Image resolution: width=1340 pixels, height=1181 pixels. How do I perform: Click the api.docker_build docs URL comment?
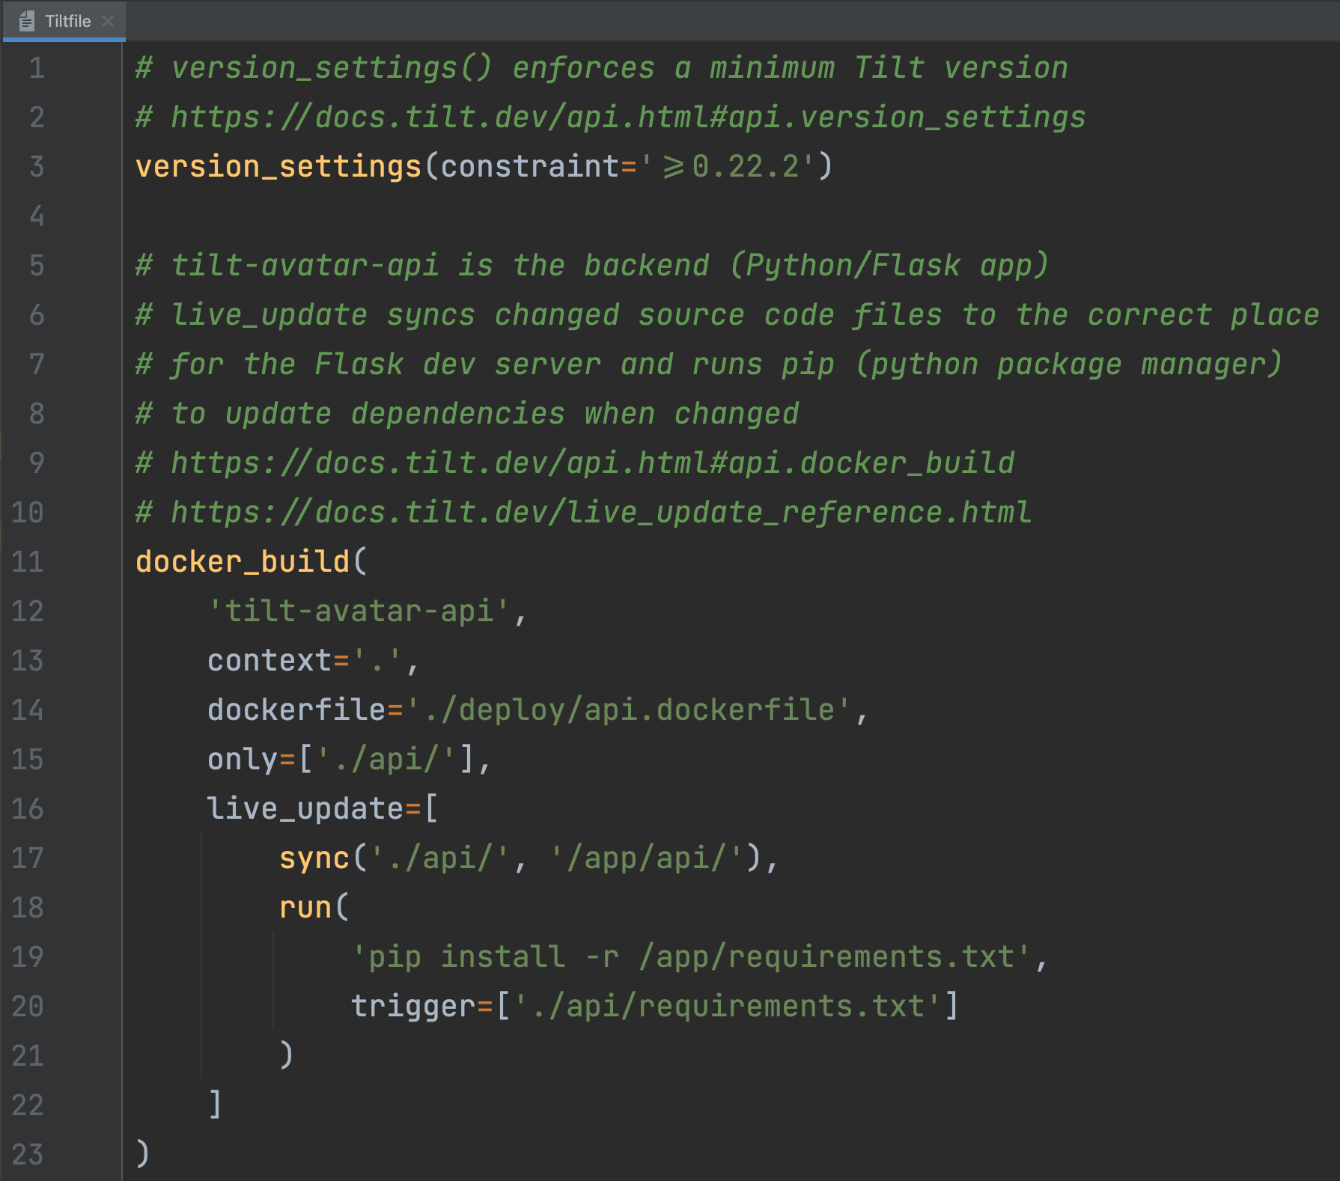(x=575, y=463)
